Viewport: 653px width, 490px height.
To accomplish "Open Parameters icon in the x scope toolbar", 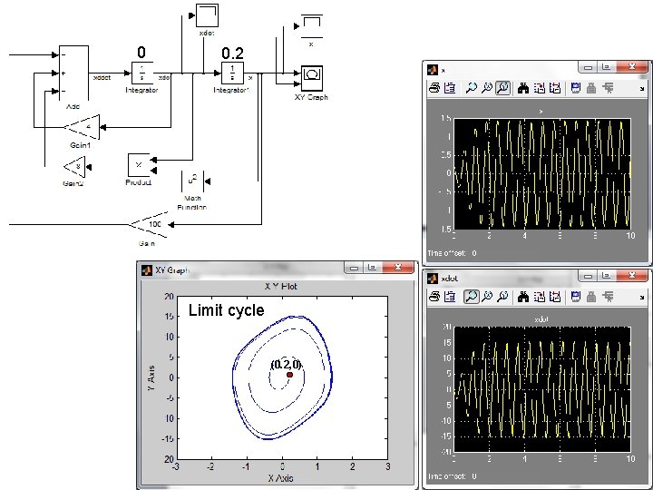I will 450,88.
